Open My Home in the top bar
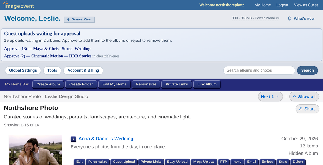 263,5
